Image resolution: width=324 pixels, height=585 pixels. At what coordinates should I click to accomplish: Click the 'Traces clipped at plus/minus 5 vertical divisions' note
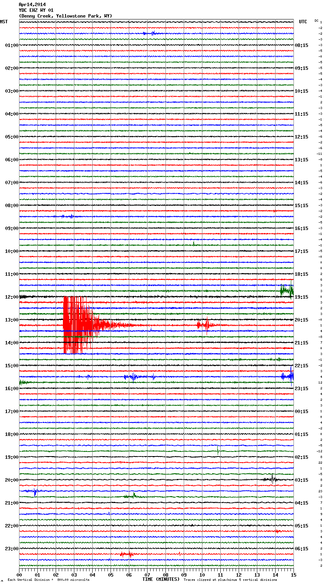(230, 580)
